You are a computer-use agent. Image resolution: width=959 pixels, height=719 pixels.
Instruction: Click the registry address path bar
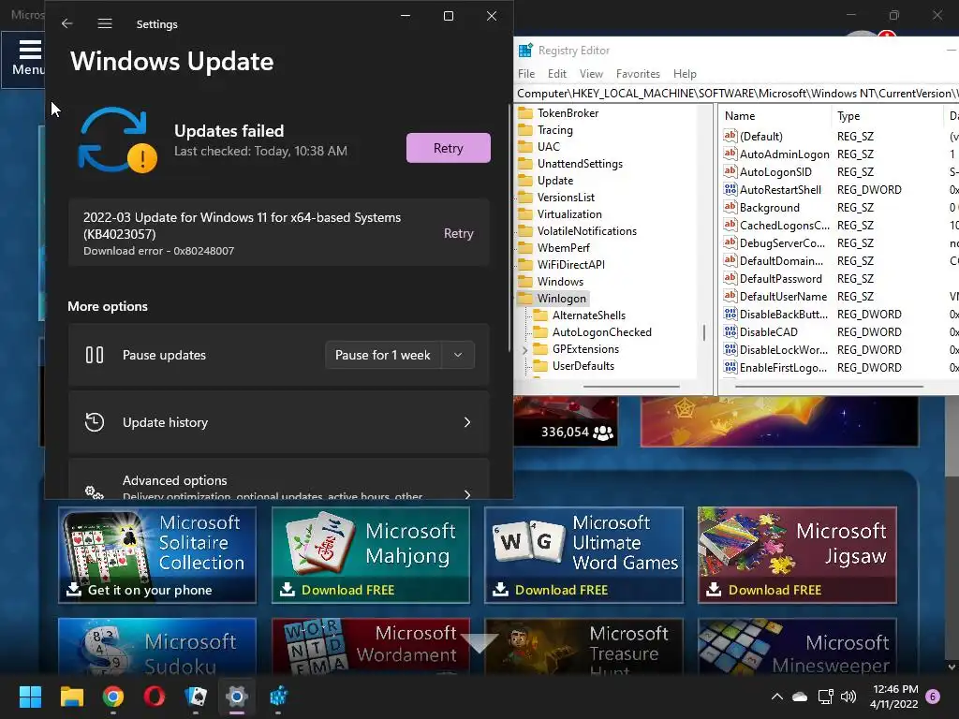pyautogui.click(x=738, y=94)
